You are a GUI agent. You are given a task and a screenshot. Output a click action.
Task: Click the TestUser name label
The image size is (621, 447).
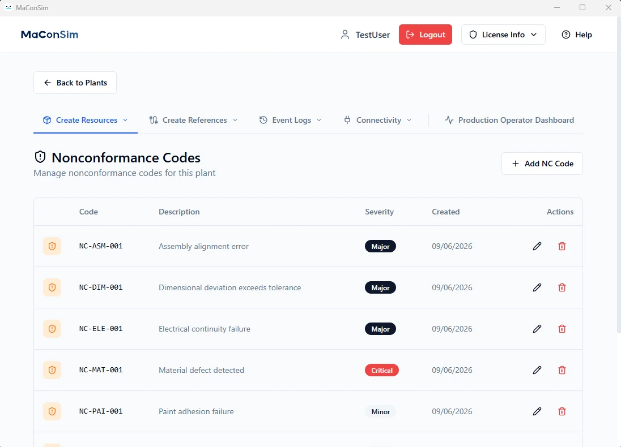[x=373, y=35]
